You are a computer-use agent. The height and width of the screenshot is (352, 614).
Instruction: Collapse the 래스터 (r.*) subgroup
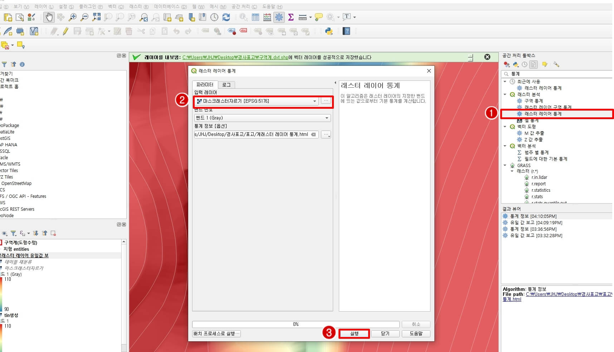point(512,171)
